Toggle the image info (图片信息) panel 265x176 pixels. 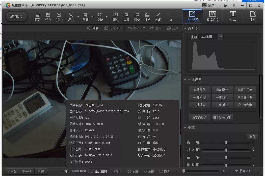[99, 171]
